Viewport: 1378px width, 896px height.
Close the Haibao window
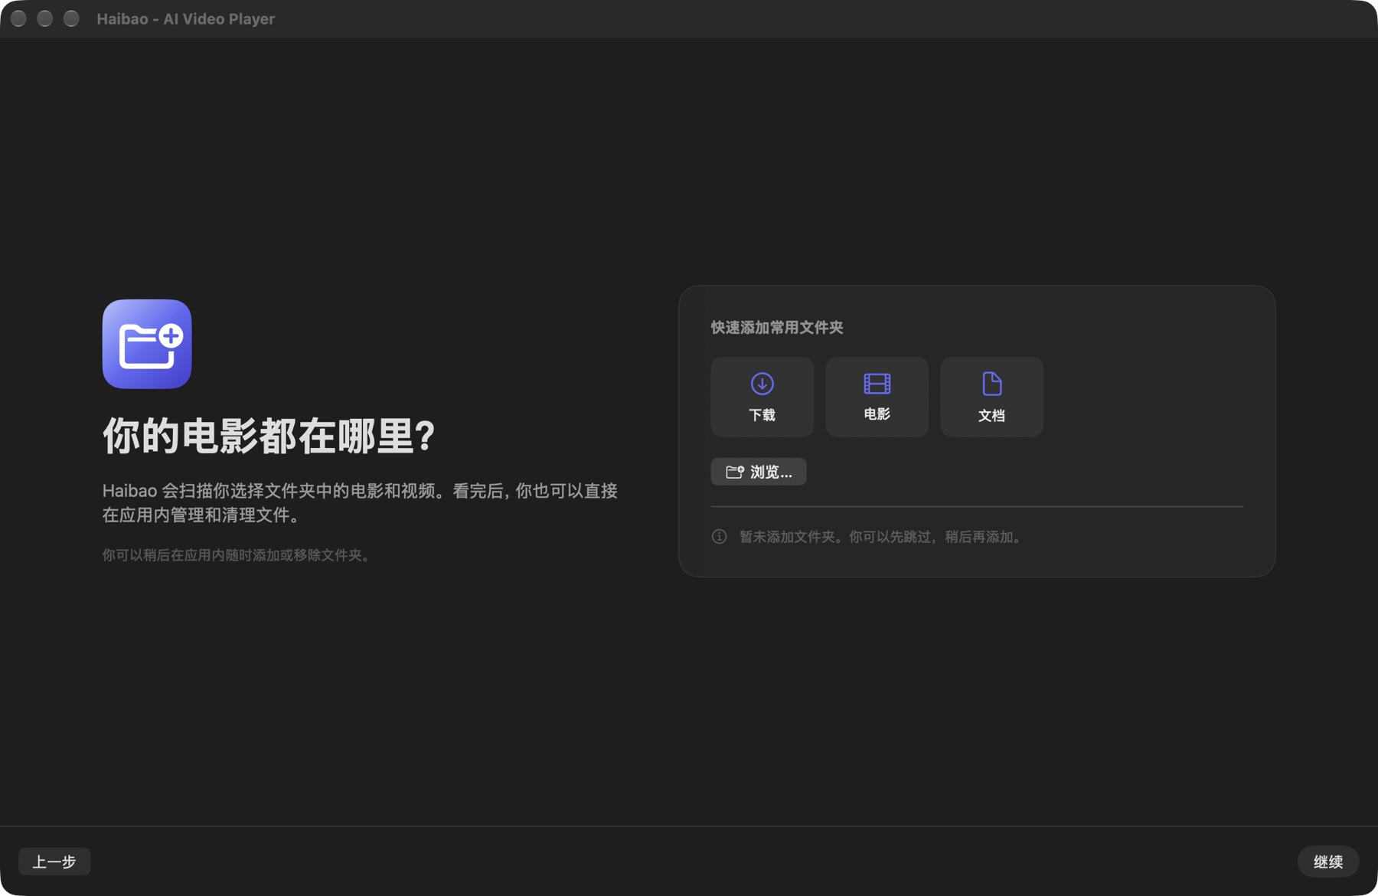tap(19, 18)
